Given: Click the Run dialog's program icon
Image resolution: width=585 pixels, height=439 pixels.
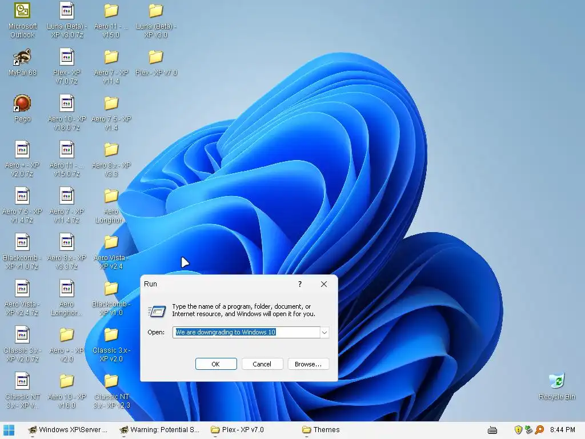Looking at the screenshot, I should click(157, 311).
